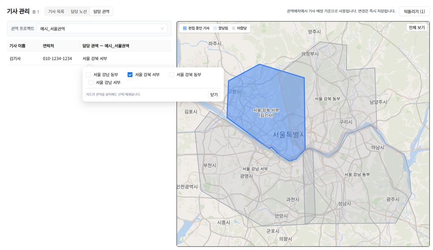Open the 권역 프로젝트 dropdown

102,29
